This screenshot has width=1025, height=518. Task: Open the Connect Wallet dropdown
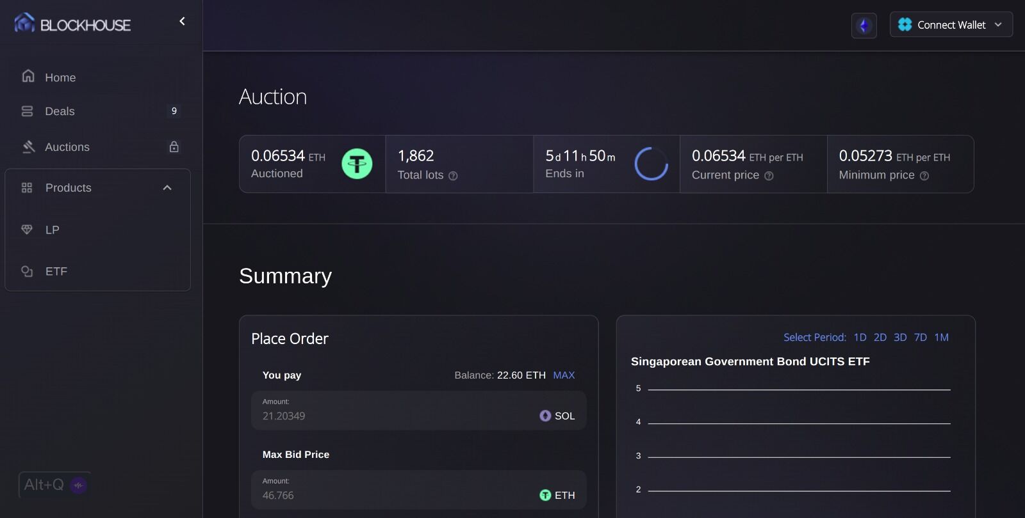tap(951, 24)
